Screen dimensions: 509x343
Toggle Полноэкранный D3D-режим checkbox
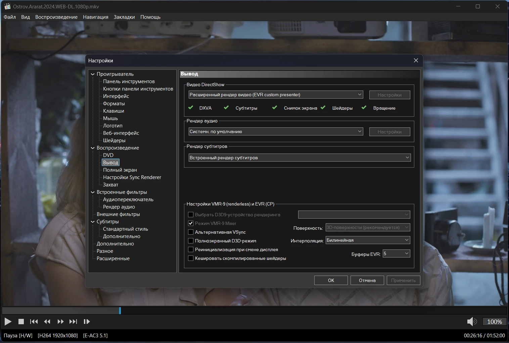pyautogui.click(x=191, y=241)
